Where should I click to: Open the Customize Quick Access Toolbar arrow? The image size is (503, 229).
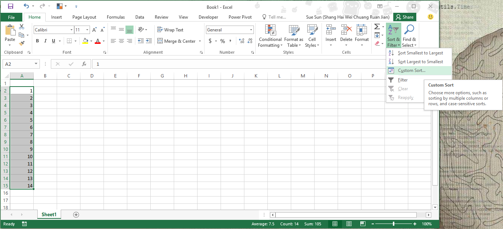[76, 7]
